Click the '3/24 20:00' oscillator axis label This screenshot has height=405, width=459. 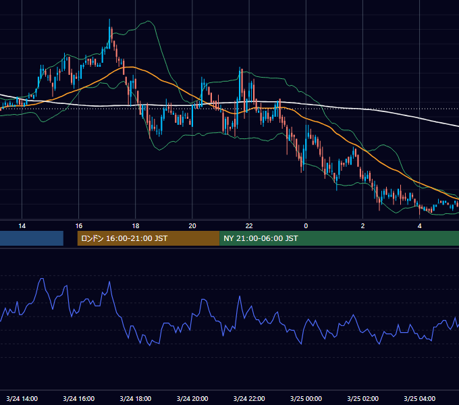coord(192,398)
